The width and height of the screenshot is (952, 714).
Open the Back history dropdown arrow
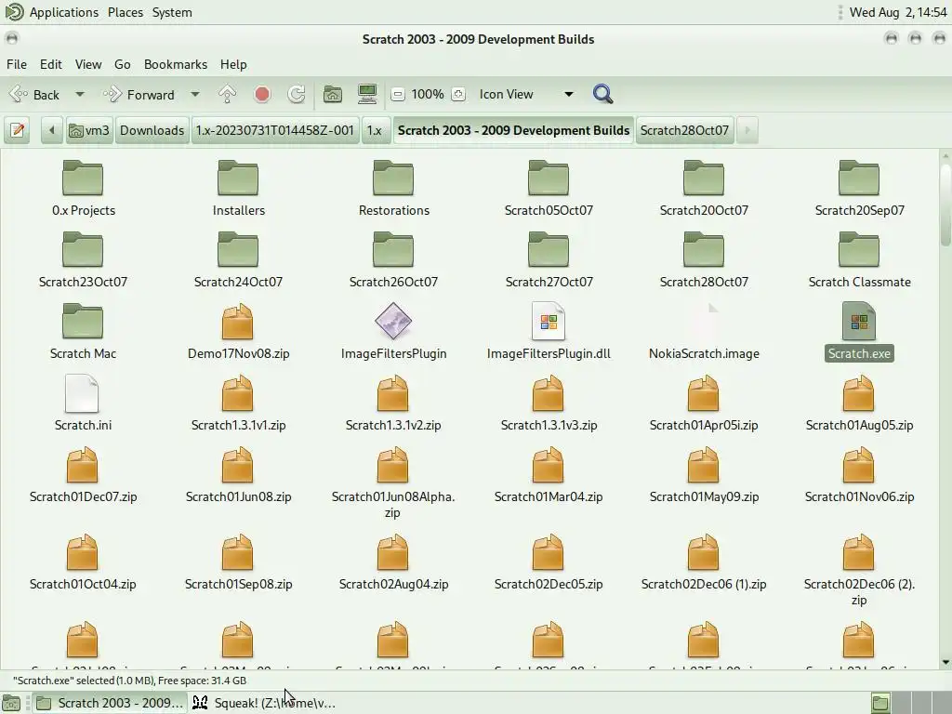(x=80, y=95)
